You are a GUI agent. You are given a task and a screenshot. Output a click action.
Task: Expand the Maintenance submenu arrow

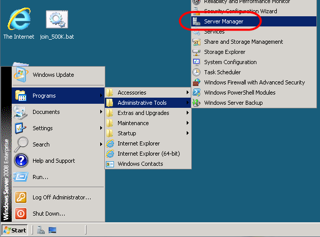[187, 123]
